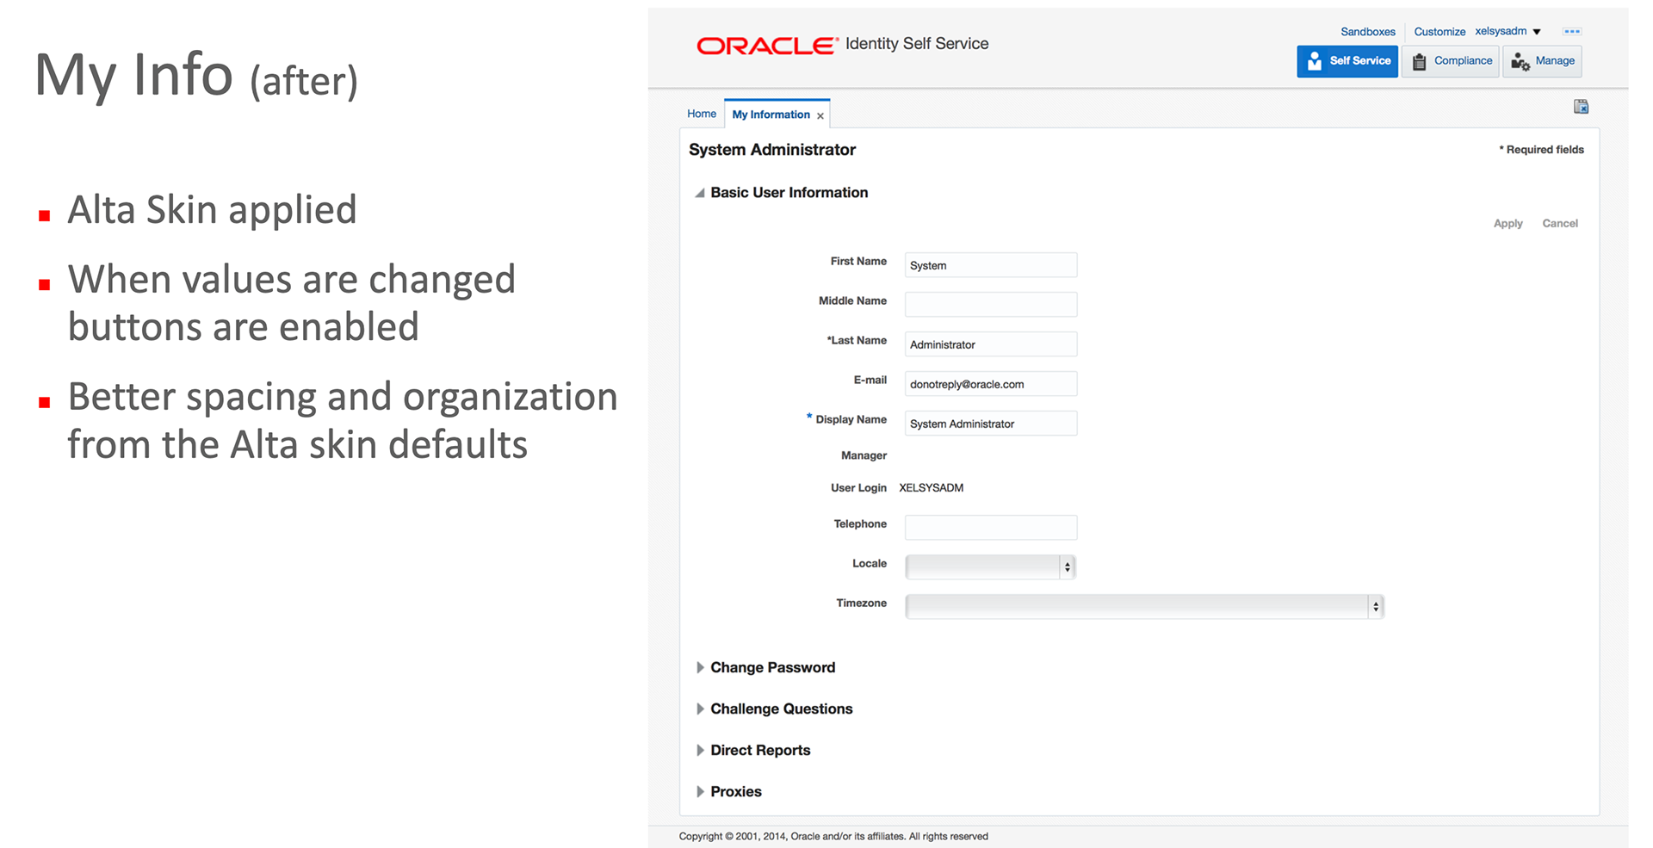1653x848 pixels.
Task: Click the Manage gears icon
Action: point(1520,62)
